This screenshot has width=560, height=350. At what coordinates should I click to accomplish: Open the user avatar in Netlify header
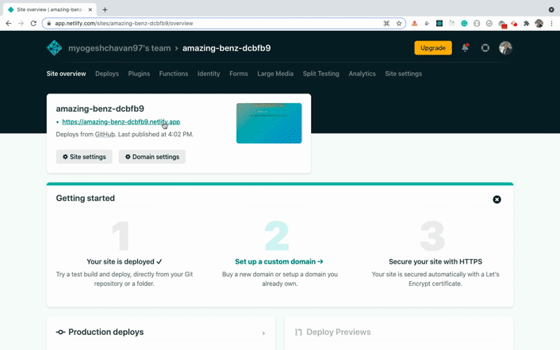click(x=505, y=48)
